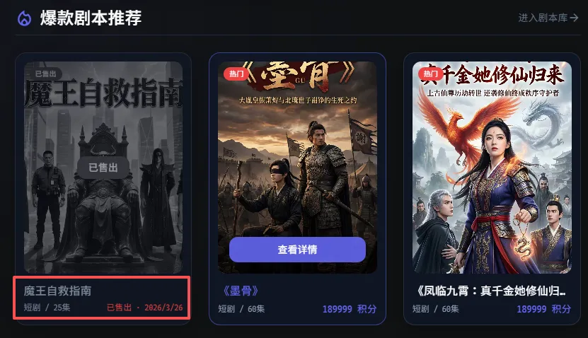This screenshot has height=338, width=588.
Task: Click the 189999 积分 price under 墨骨
Action: click(x=350, y=309)
